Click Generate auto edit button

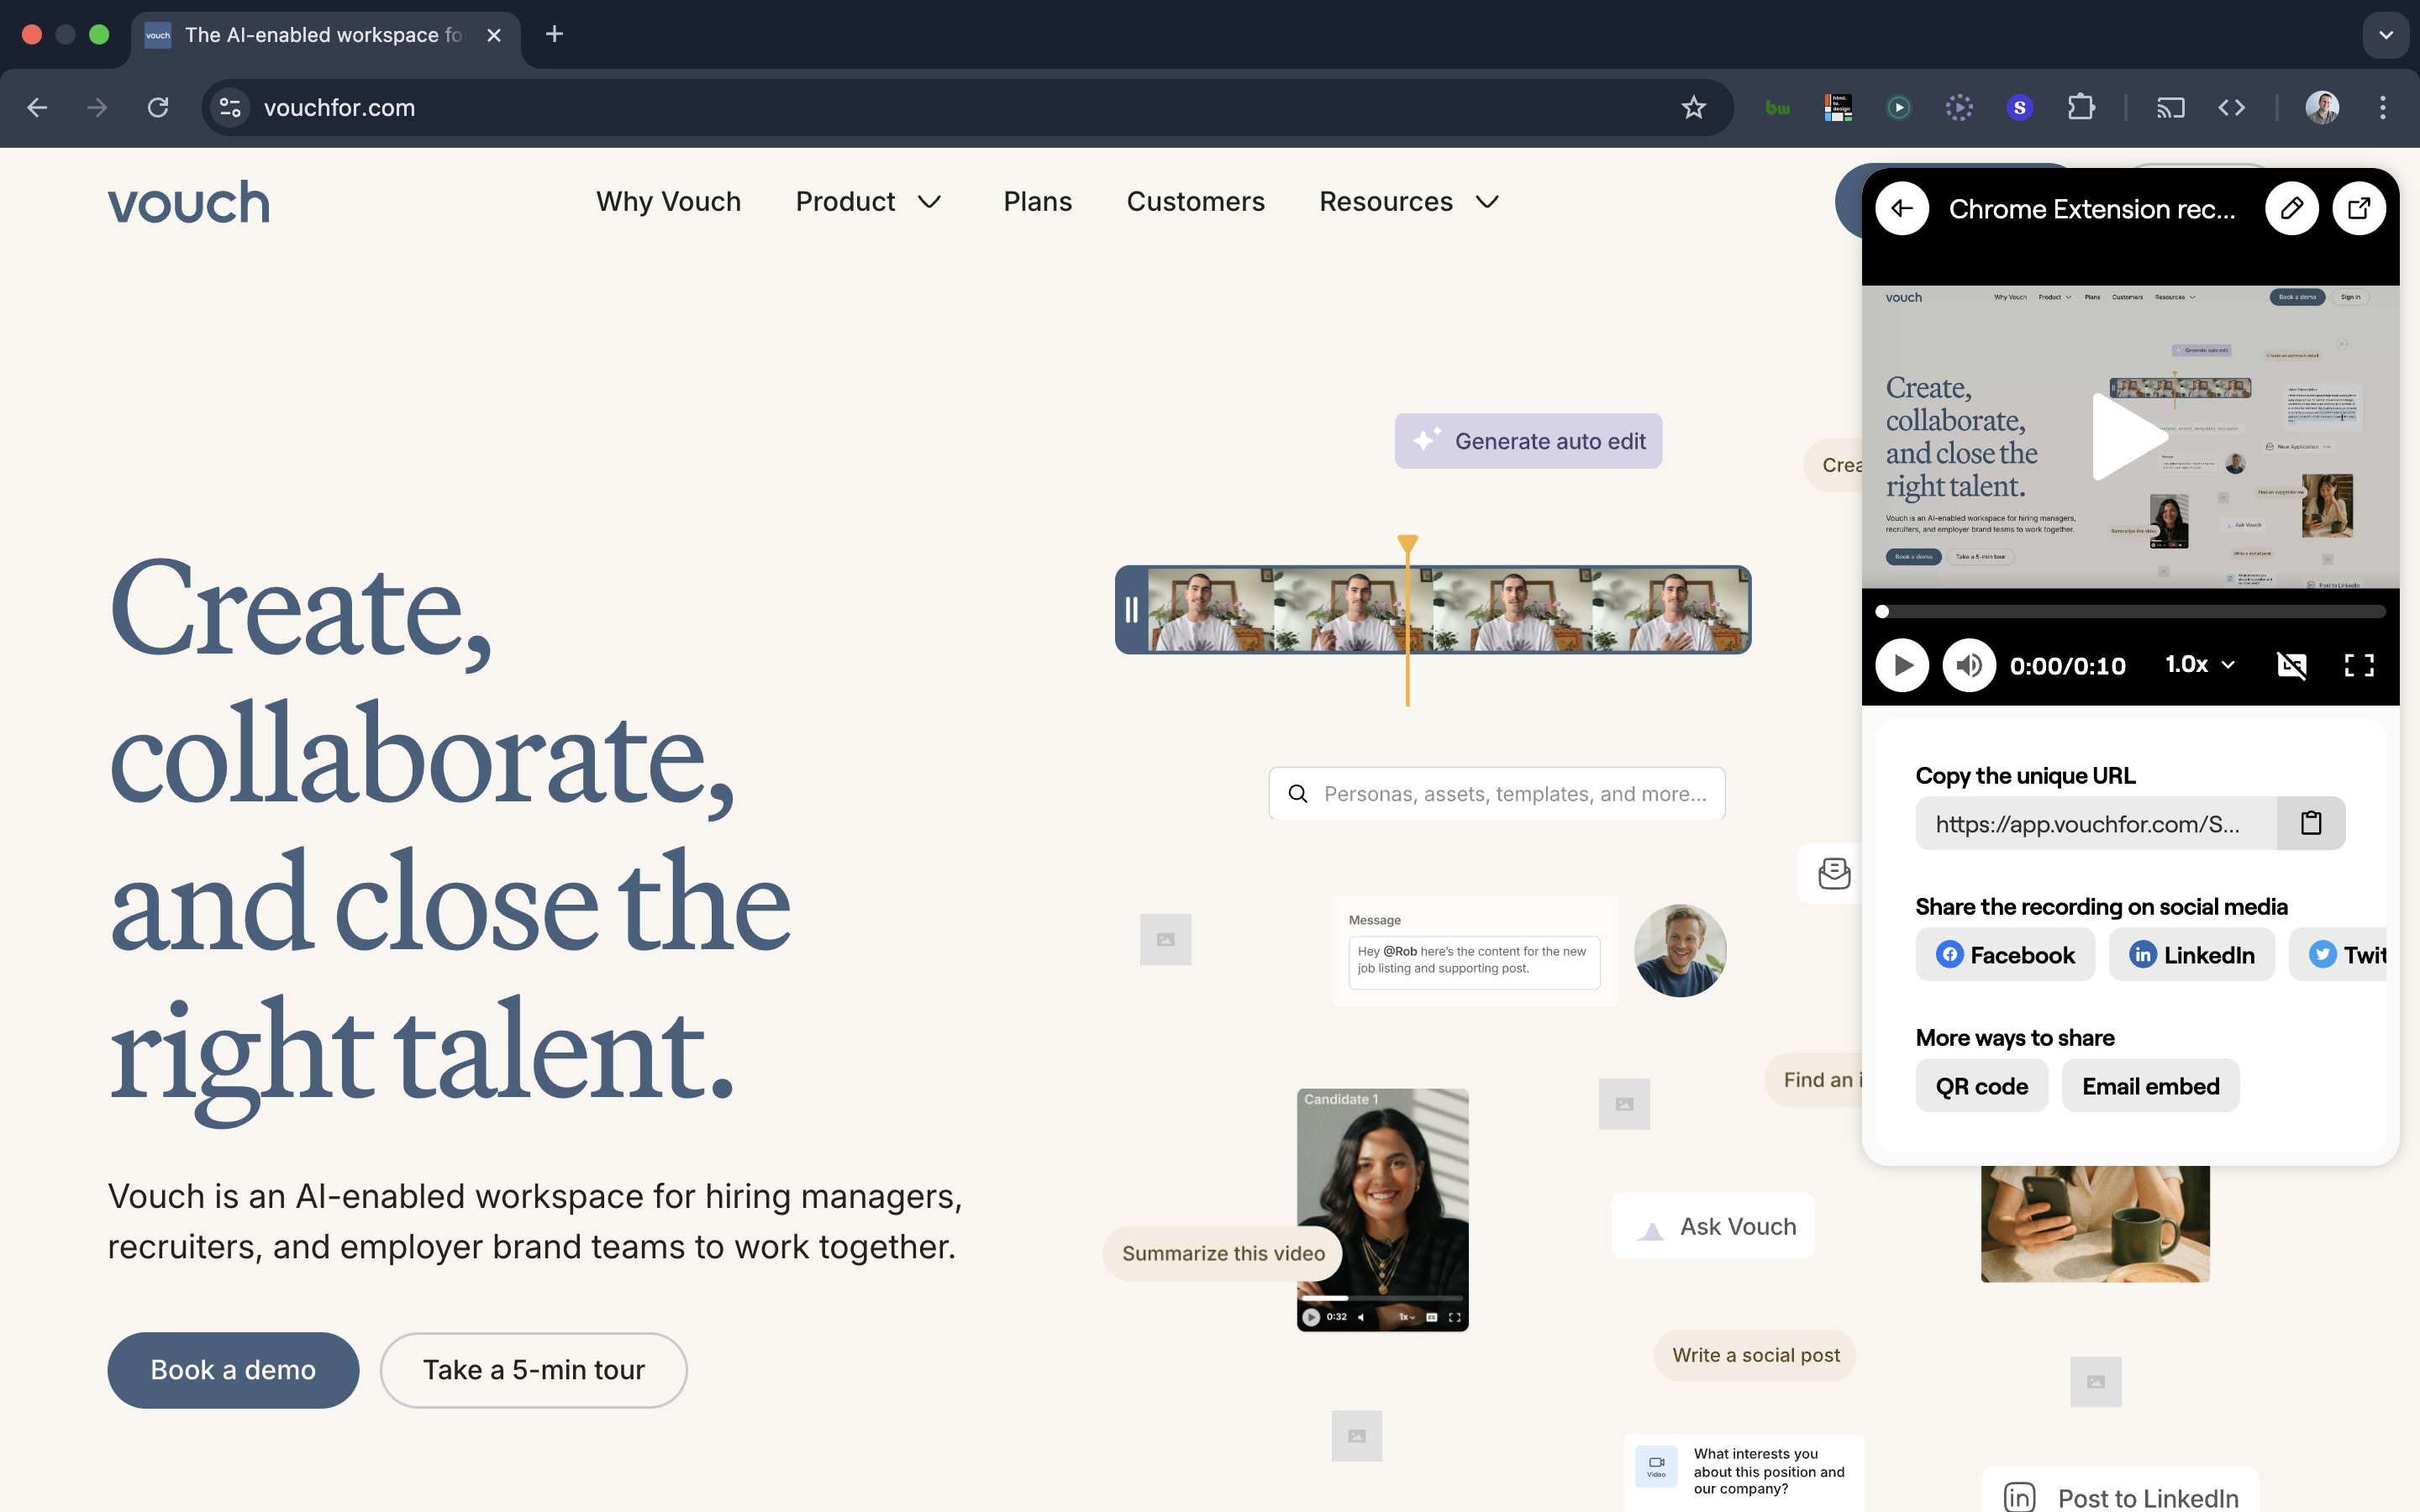pos(1528,441)
